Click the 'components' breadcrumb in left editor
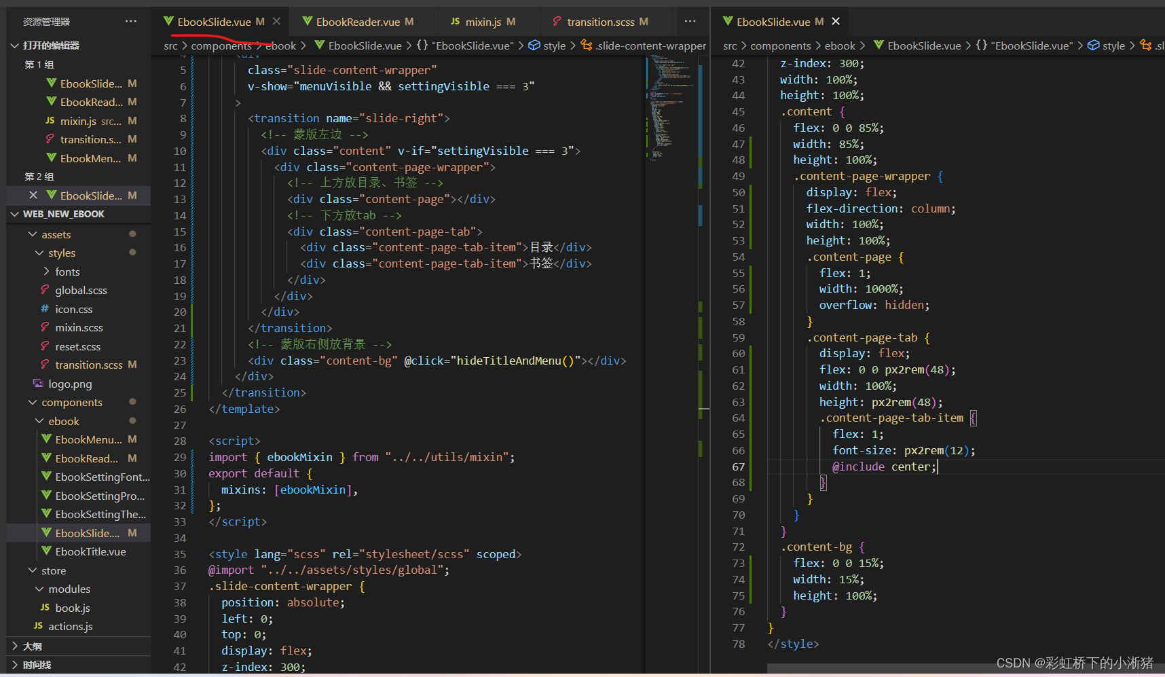Screen dimensions: 1165x677 click(221, 45)
